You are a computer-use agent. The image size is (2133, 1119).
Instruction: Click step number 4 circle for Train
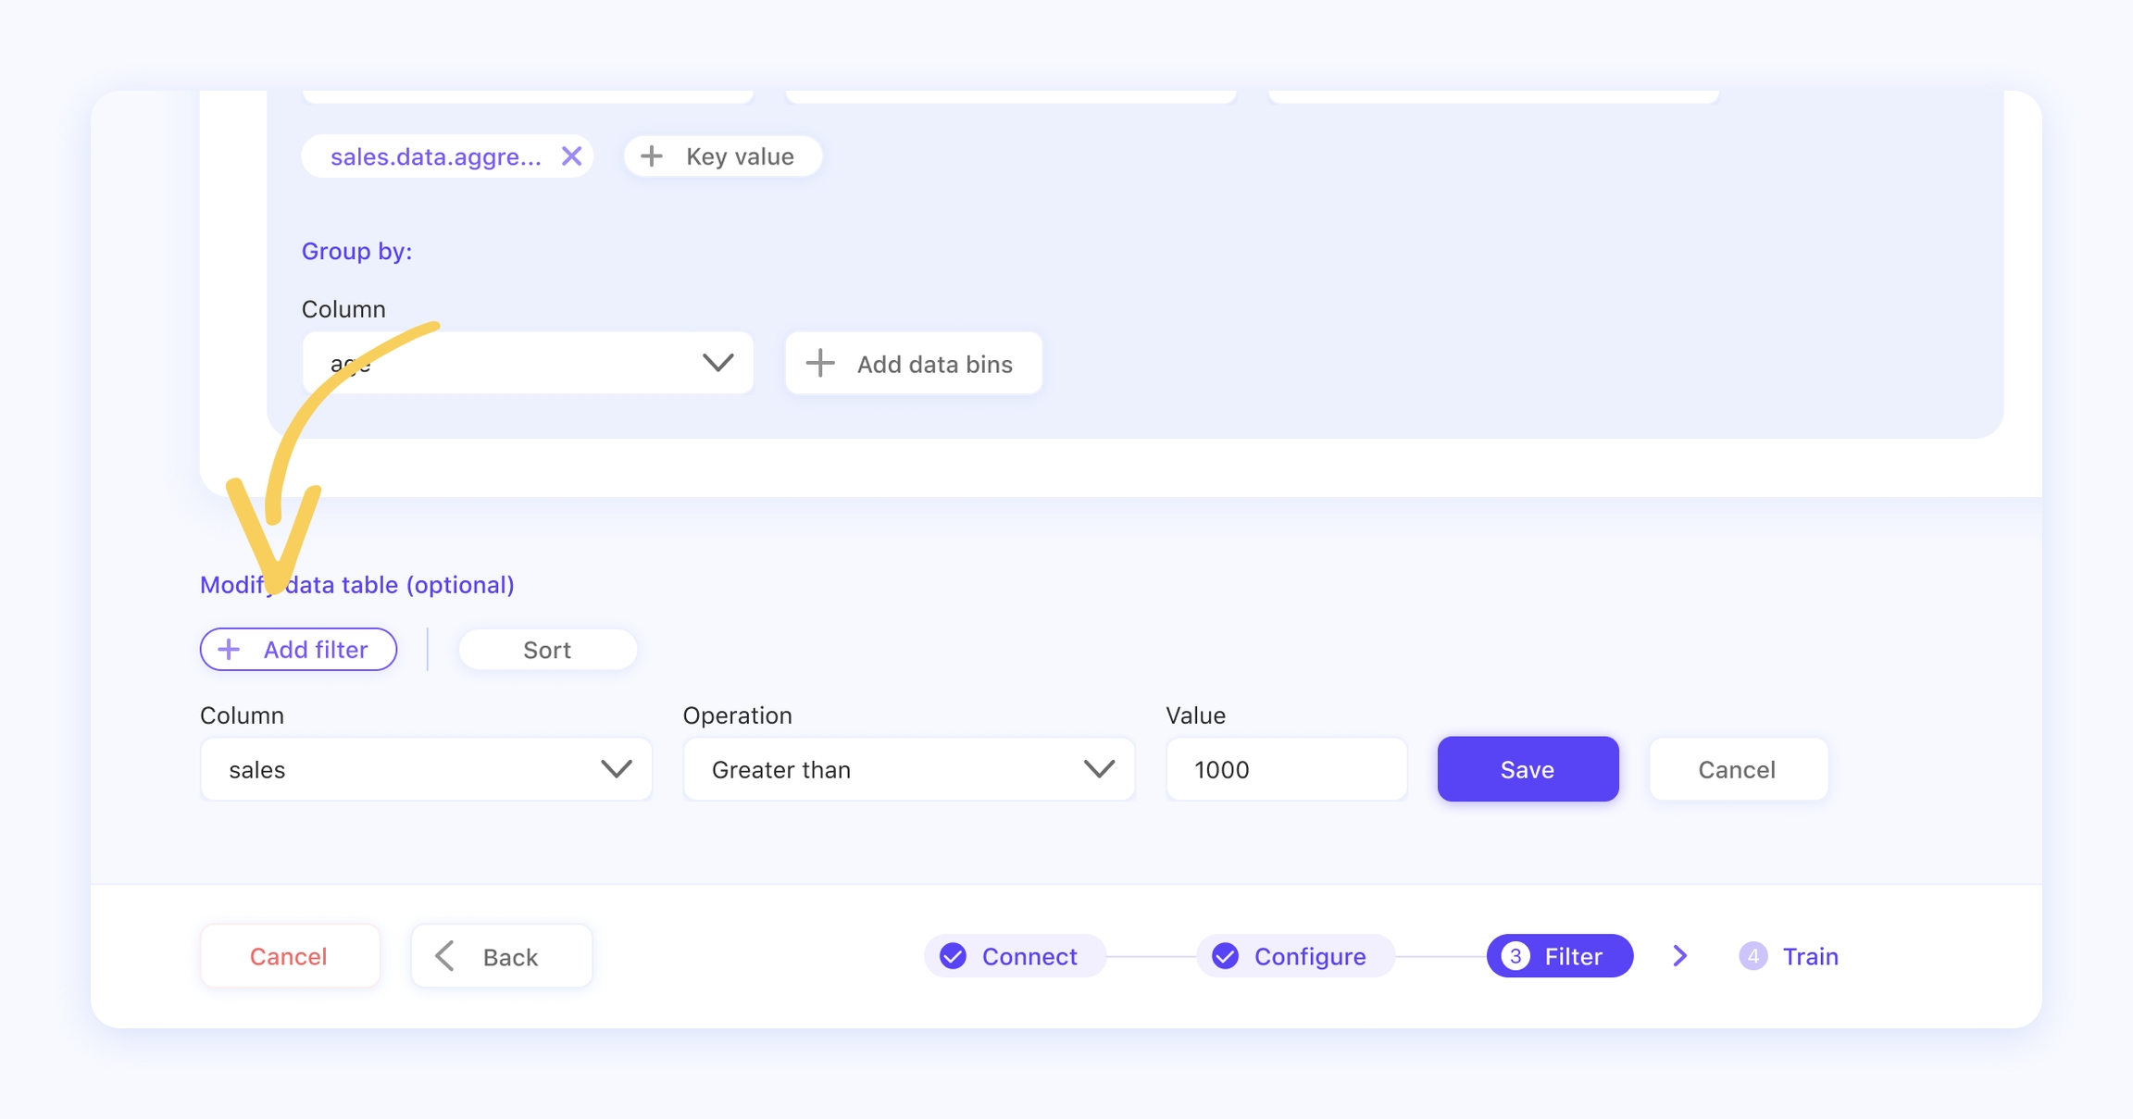(x=1753, y=956)
